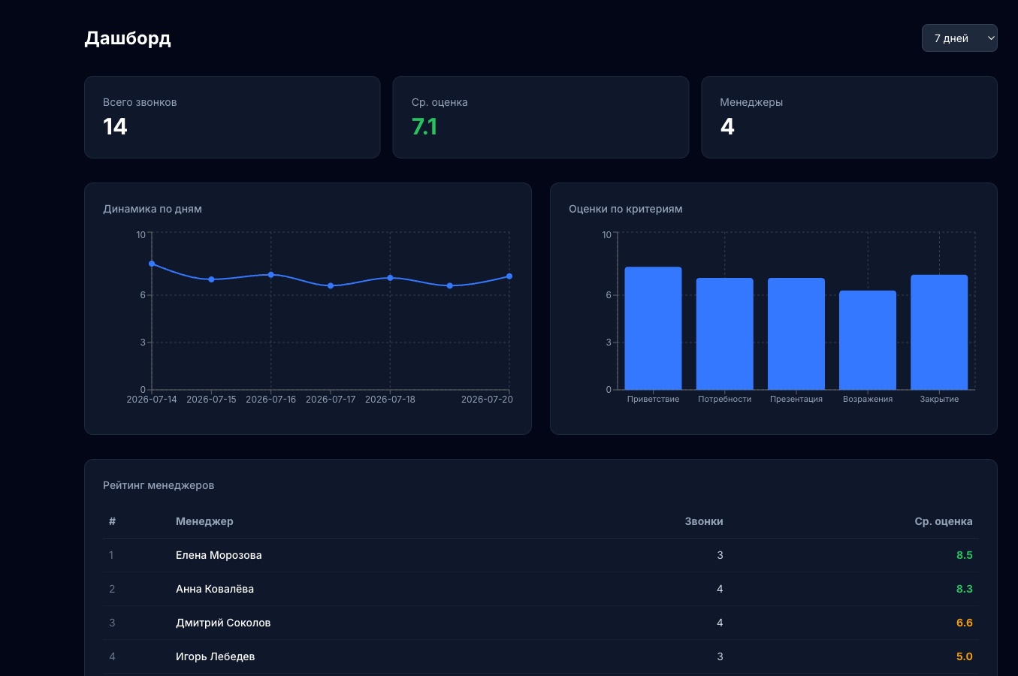The width and height of the screenshot is (1018, 676).
Task: Click the "Дашборд" page heading
Action: pos(128,38)
